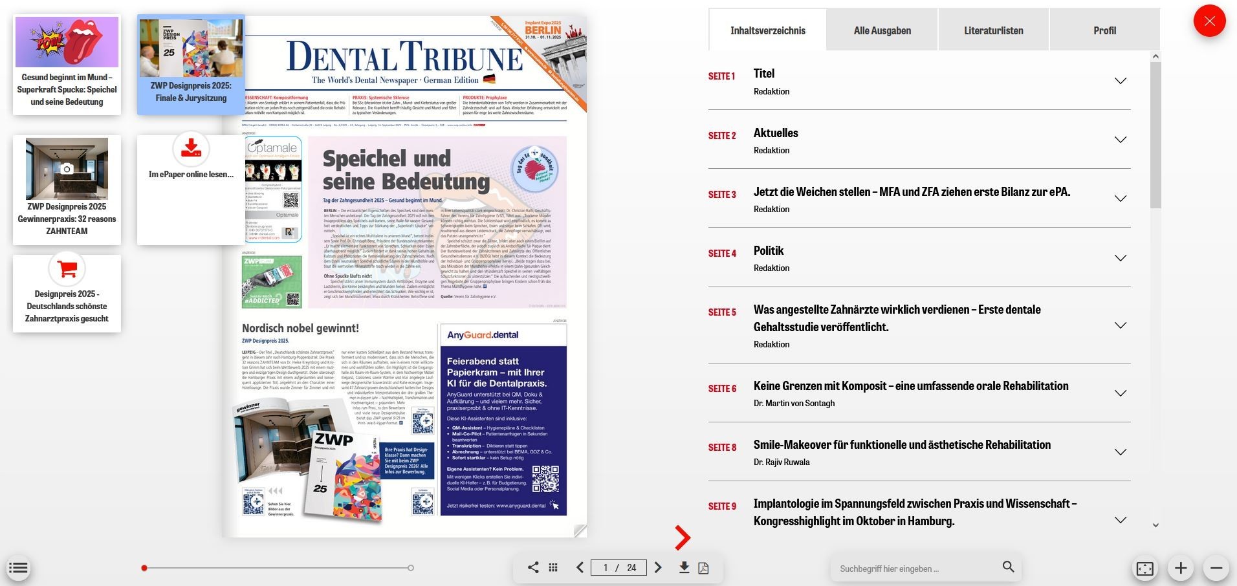Close the panel with the red X button
Image resolution: width=1237 pixels, height=586 pixels.
click(1209, 21)
